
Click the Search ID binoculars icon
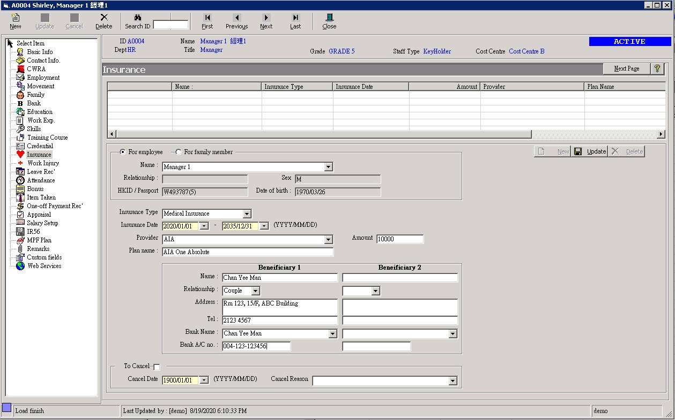[138, 18]
